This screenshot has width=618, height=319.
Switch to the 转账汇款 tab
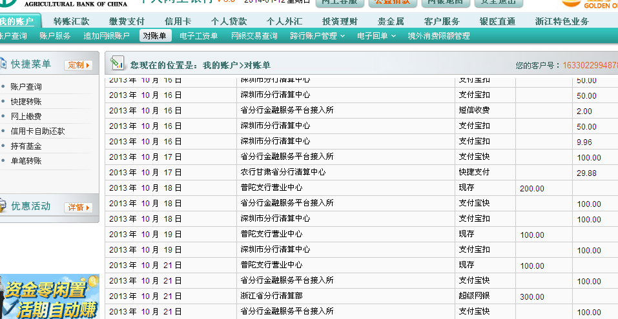(71, 21)
